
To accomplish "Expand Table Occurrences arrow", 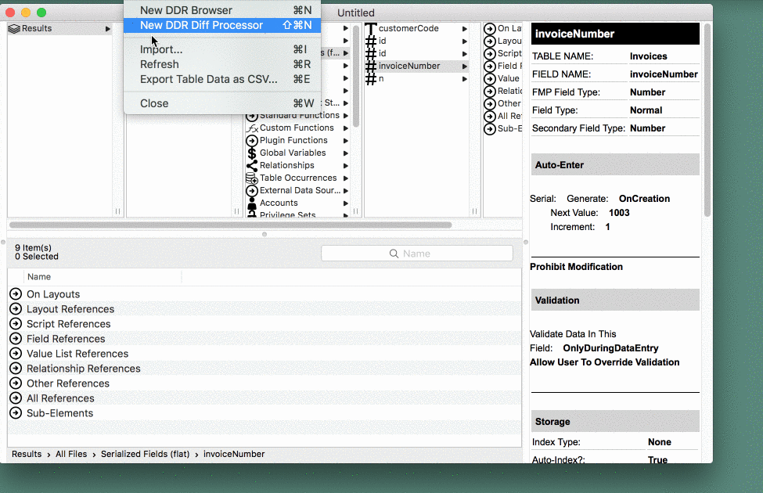I will [345, 178].
